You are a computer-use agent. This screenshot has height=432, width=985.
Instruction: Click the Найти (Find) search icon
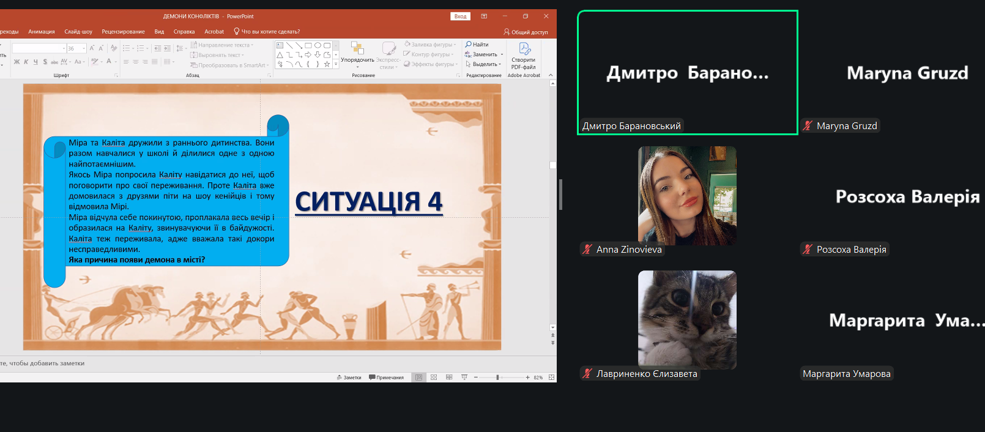[469, 45]
